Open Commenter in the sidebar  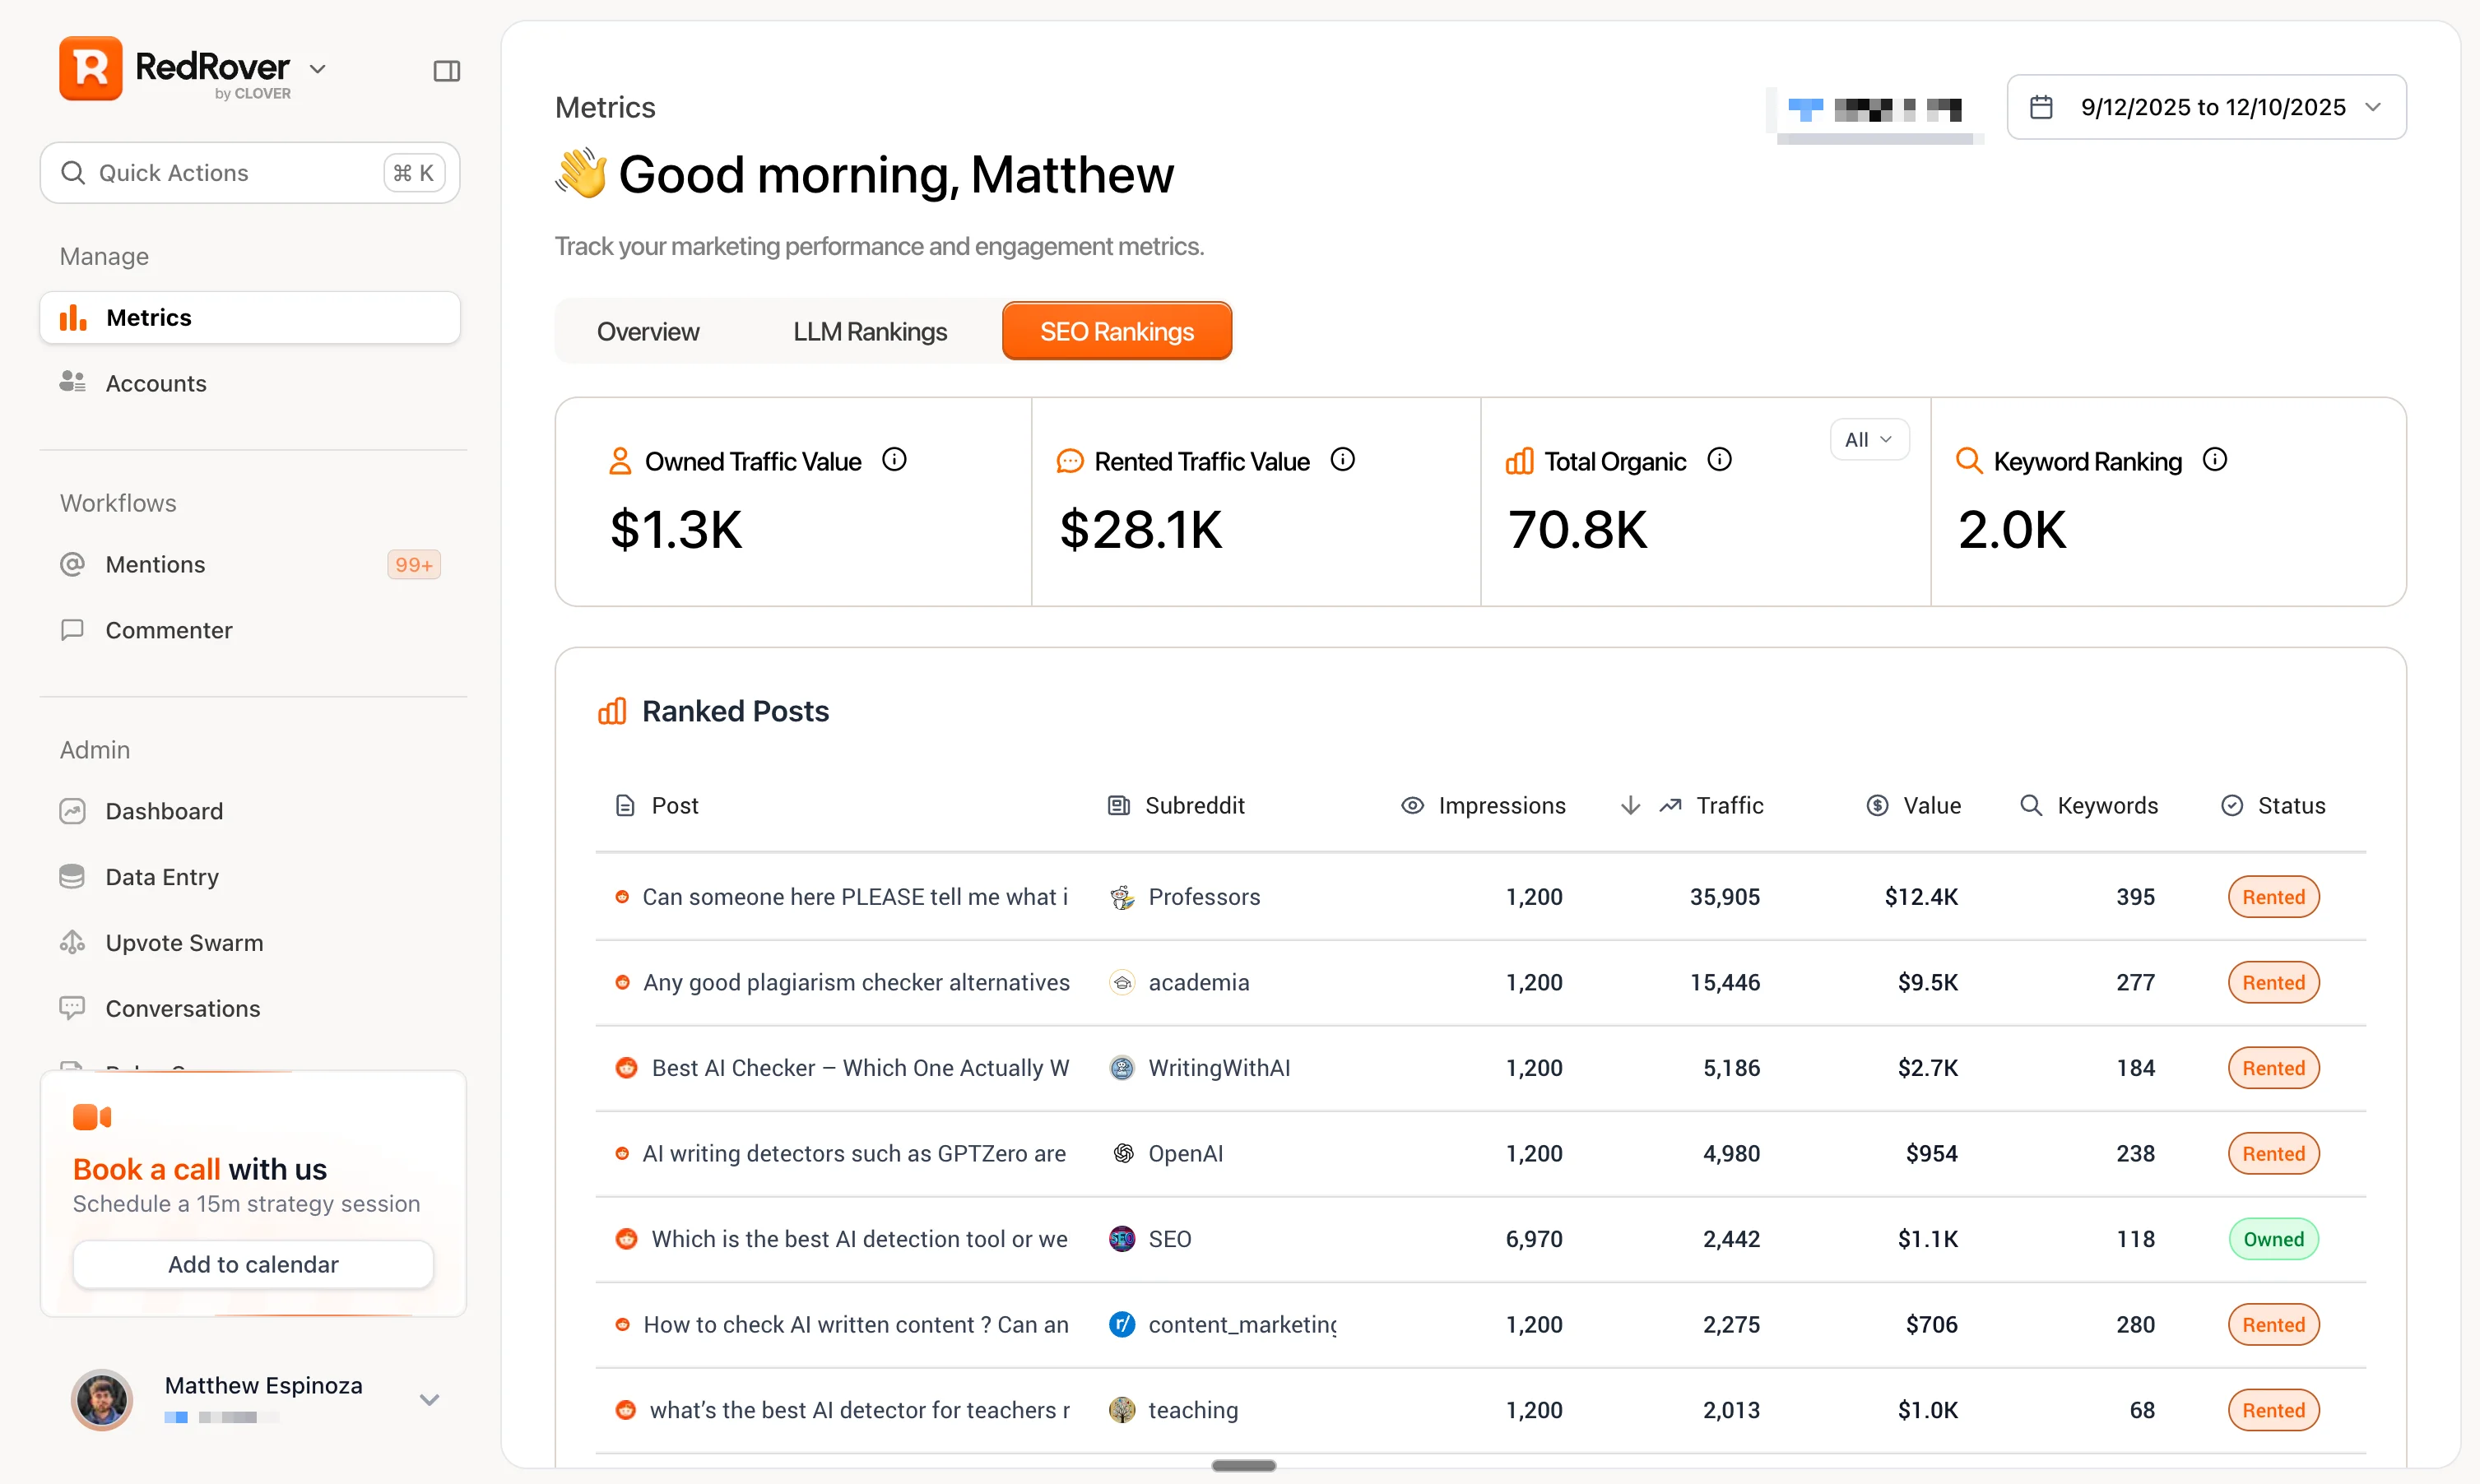(x=250, y=631)
